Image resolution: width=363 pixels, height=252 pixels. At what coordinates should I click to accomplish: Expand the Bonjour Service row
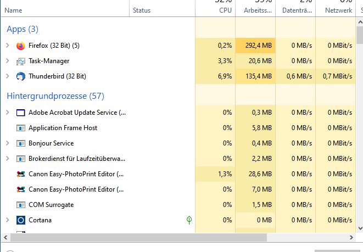(7, 143)
